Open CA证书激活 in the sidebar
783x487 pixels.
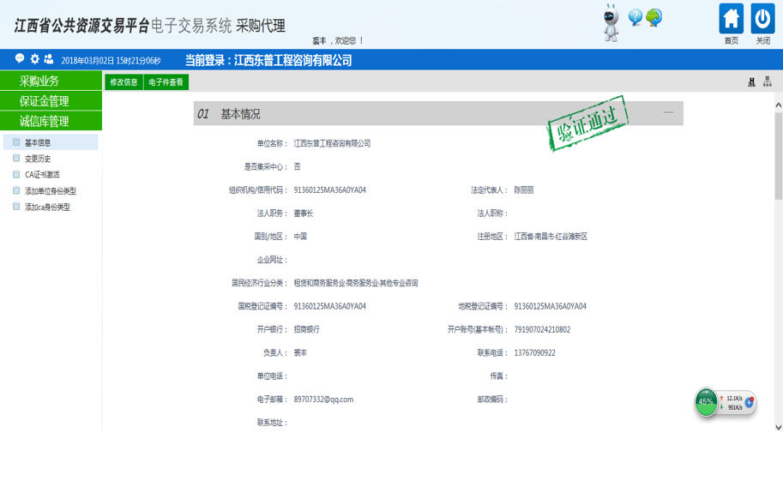tap(42, 175)
